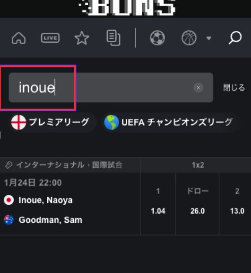Open the LIVE betting section
The image size is (251, 273).
pos(50,38)
